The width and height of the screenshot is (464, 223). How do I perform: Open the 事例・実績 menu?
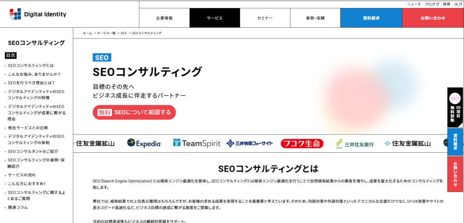[x=315, y=18]
